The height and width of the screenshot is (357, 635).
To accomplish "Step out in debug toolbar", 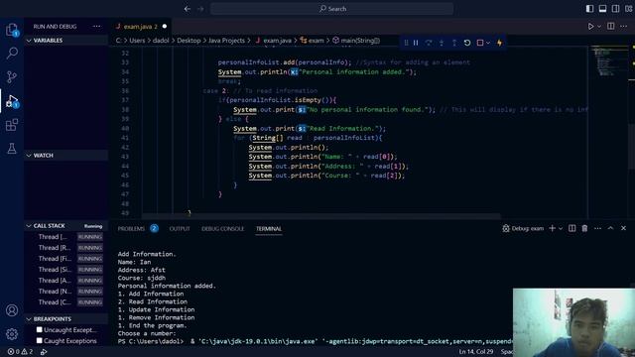I will [454, 43].
